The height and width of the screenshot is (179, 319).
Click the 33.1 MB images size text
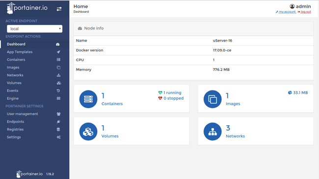click(x=300, y=92)
